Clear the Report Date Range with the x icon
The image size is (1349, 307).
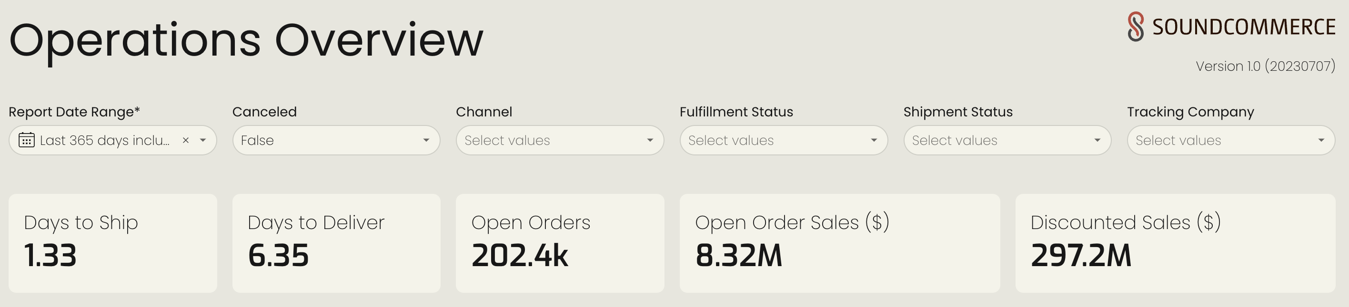pyautogui.click(x=185, y=140)
